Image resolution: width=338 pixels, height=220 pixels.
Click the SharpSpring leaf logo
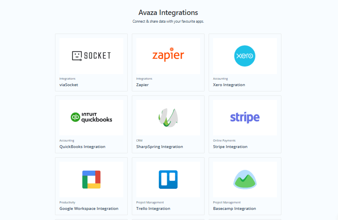click(168, 118)
